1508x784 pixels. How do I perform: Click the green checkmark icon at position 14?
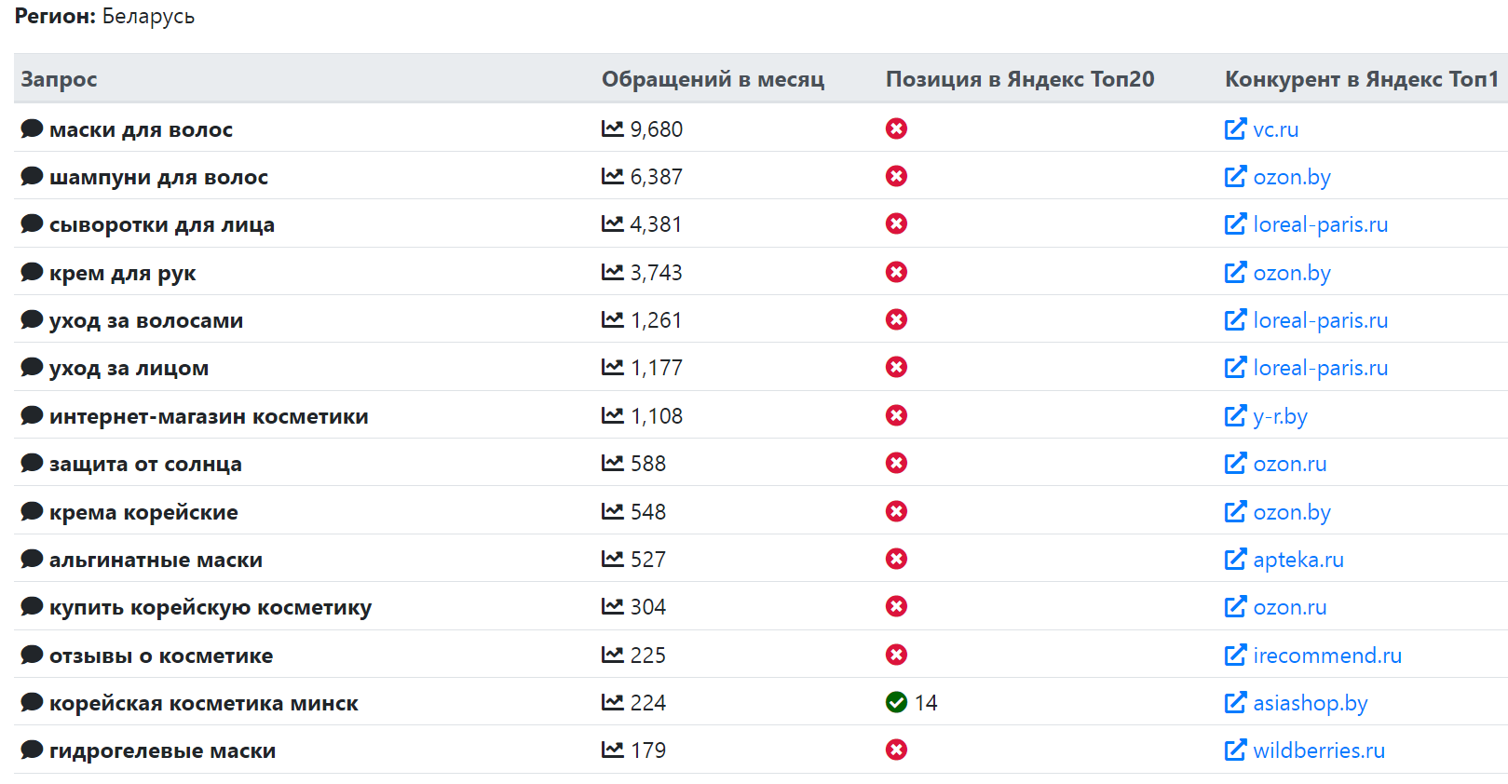click(896, 702)
